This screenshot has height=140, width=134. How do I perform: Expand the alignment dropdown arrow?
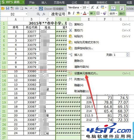click(x=95, y=13)
